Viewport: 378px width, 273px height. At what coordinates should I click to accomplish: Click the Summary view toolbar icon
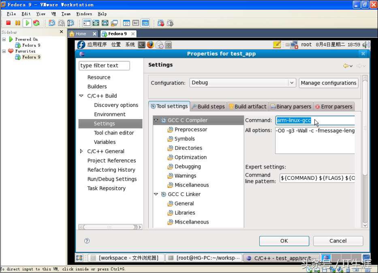coord(126,23)
